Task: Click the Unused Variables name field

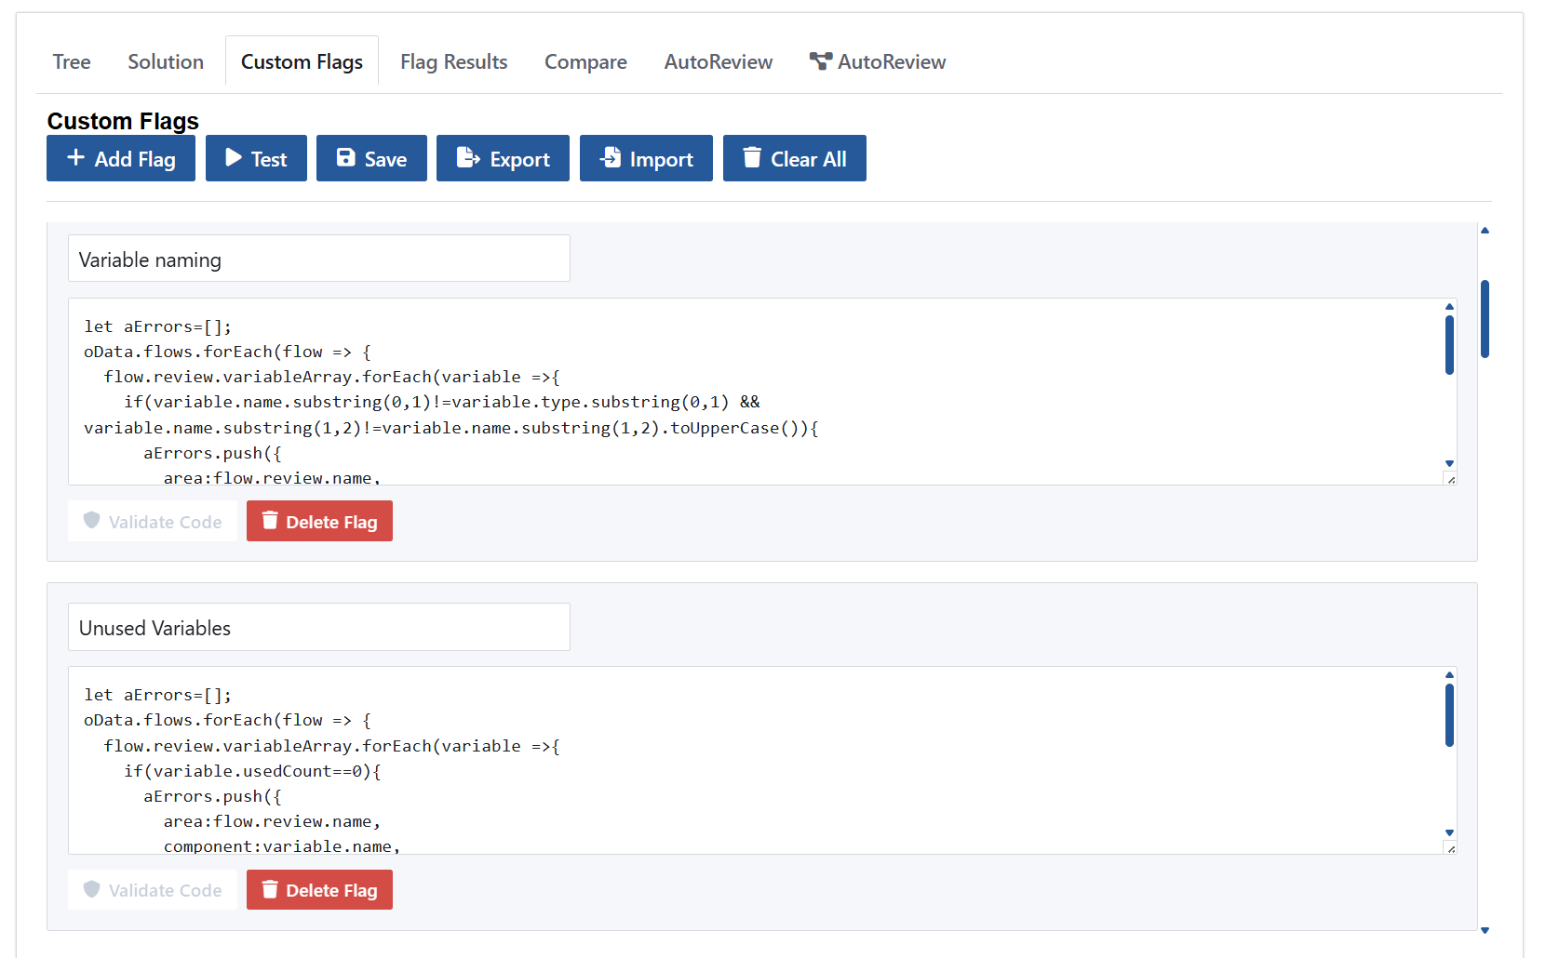Action: point(318,627)
